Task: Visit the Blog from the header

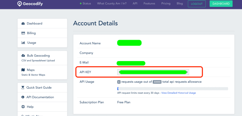Action: click(180, 4)
